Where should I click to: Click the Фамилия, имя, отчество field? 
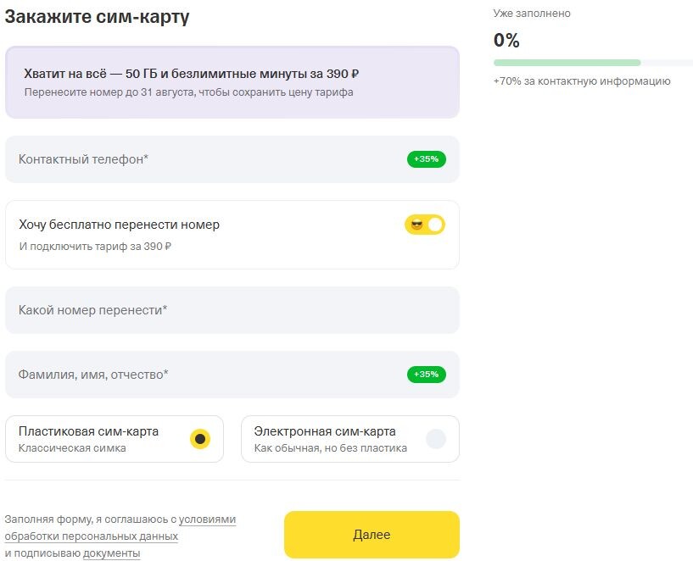pos(204,375)
